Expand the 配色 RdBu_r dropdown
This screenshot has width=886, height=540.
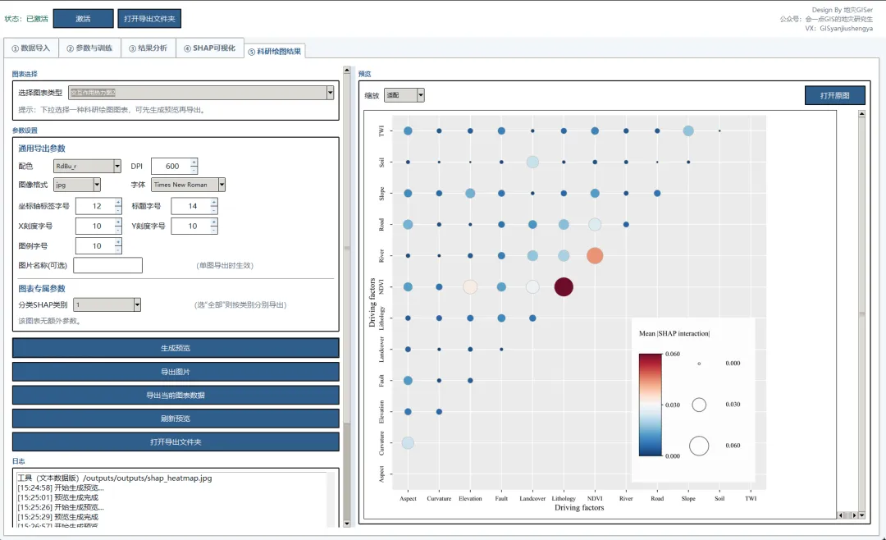tap(117, 167)
